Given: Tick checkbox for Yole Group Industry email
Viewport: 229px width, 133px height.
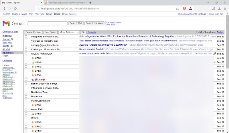Looking at the screenshot, I should pos(26,41).
